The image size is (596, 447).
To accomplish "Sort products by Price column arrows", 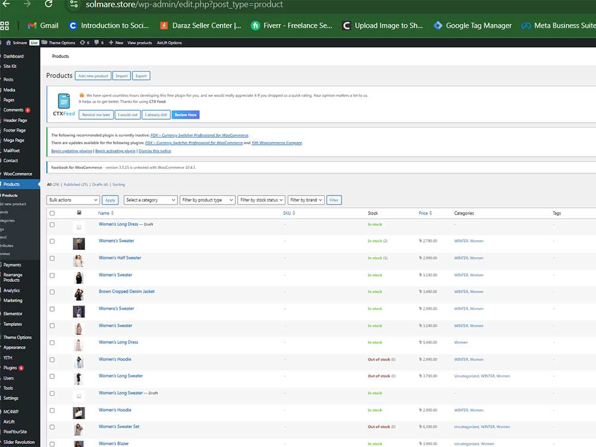I will 430,213.
